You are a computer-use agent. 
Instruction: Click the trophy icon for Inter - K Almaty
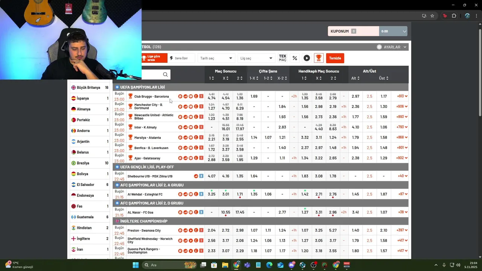130,127
